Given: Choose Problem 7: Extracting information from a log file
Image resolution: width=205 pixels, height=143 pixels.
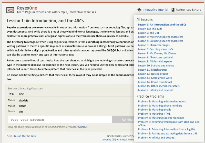Looking at the screenshot, I should 166,129.
